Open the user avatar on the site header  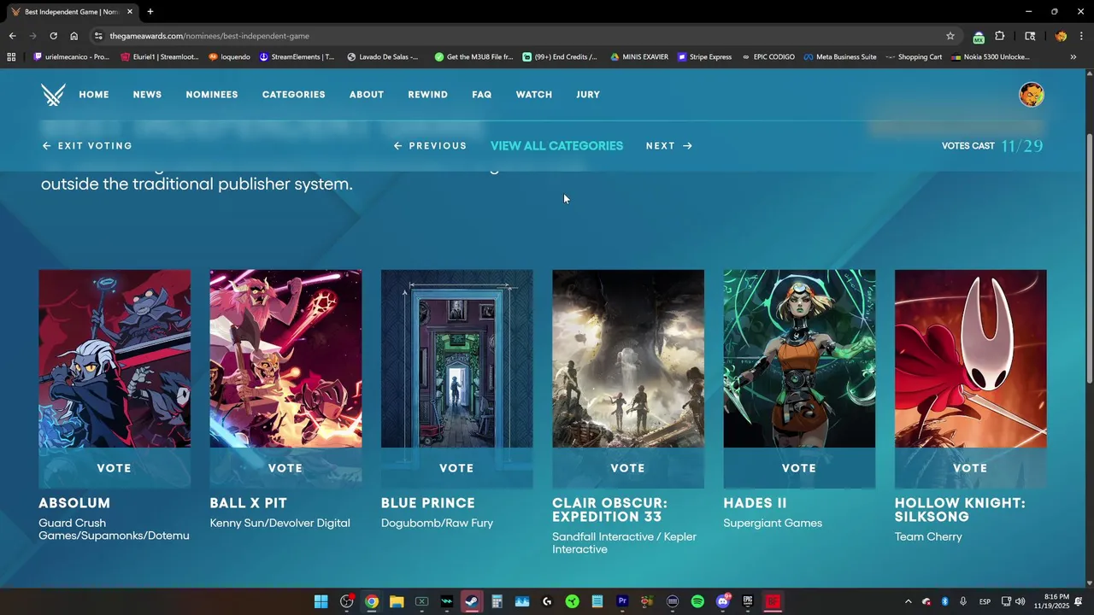click(1032, 95)
